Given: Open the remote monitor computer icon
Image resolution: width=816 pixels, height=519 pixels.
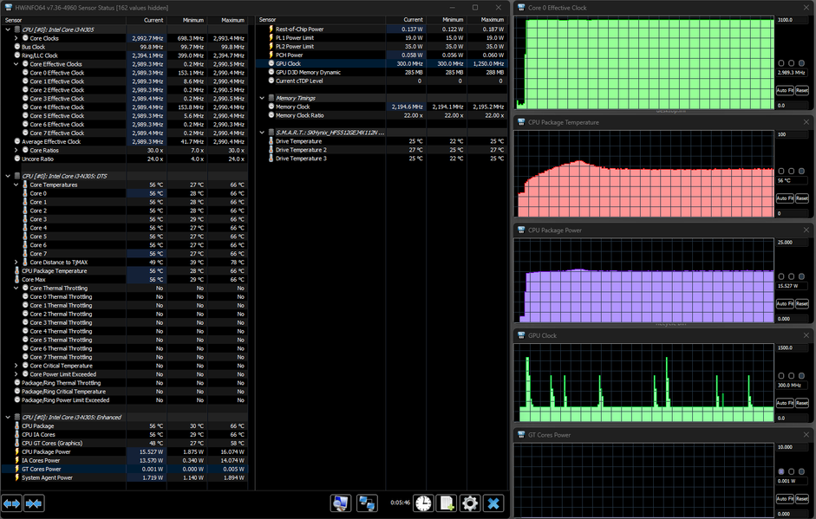Looking at the screenshot, I should [x=341, y=503].
